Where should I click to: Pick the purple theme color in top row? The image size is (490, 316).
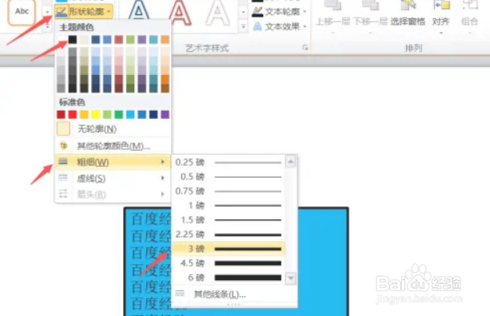pyautogui.click(x=141, y=39)
